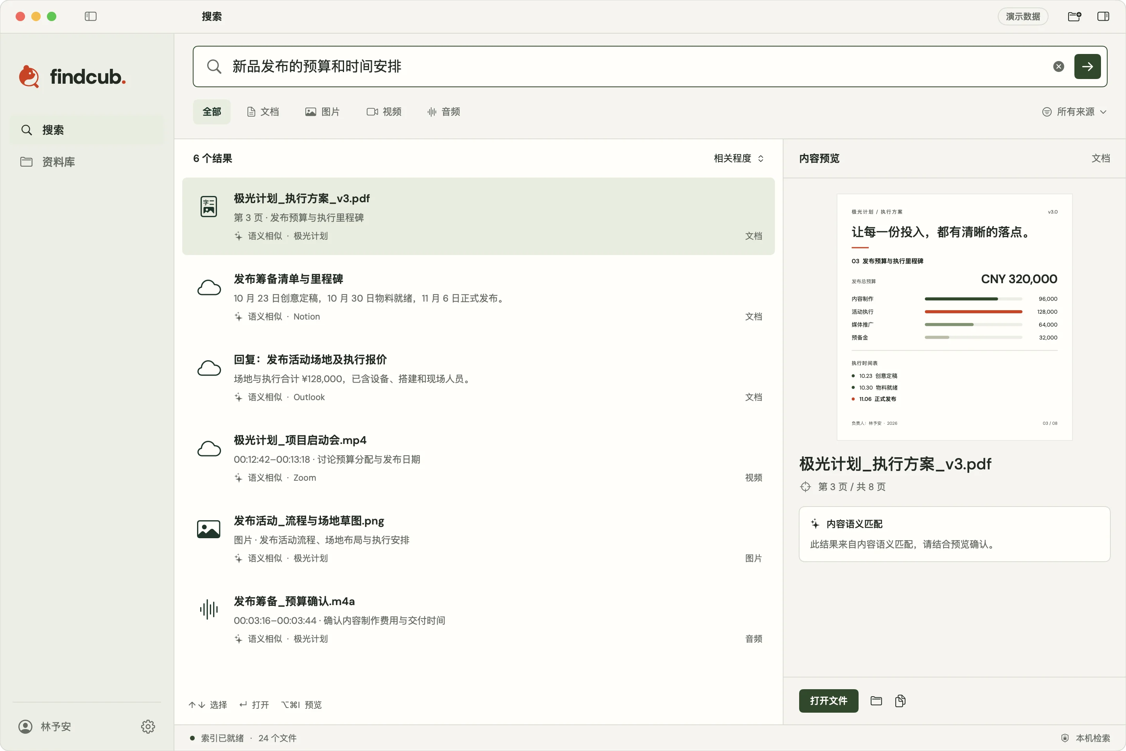The image size is (1126, 751).
Task: Select result 回复：发布活动场地及执行报价
Action: (478, 377)
